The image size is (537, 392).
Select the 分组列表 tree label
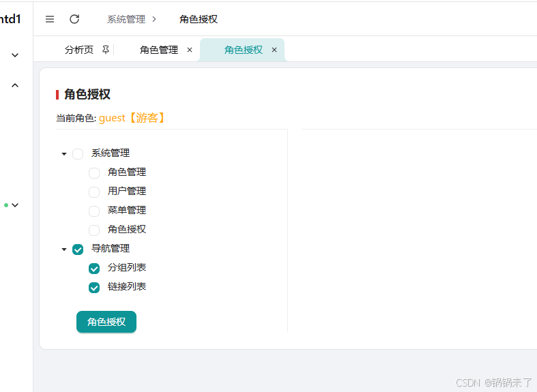point(127,267)
